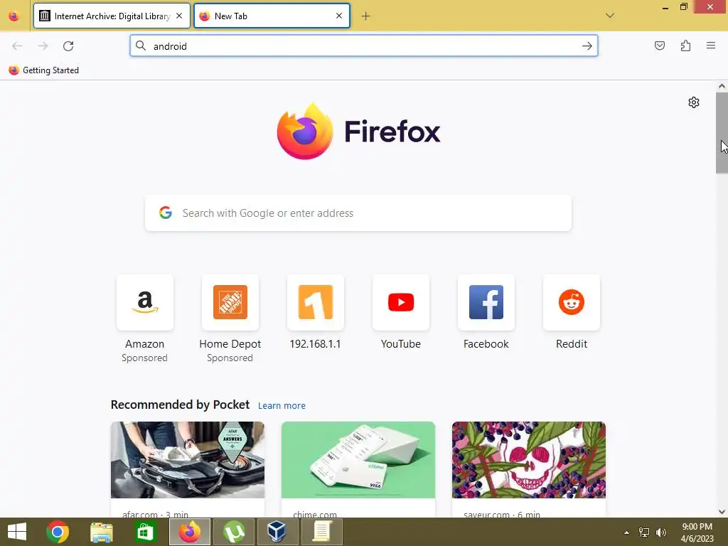Open the Windows Start menu
This screenshot has height=546, width=728.
pyautogui.click(x=17, y=532)
